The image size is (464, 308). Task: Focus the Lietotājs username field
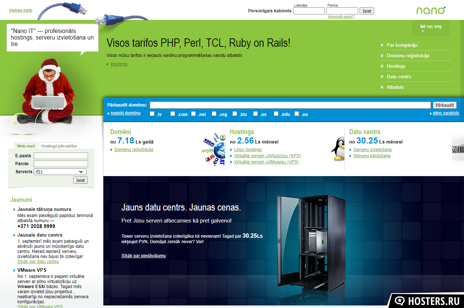tap(308, 11)
